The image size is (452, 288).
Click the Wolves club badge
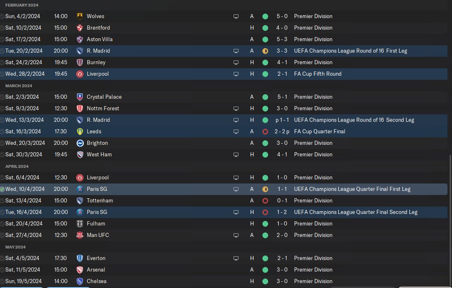pyautogui.click(x=80, y=16)
